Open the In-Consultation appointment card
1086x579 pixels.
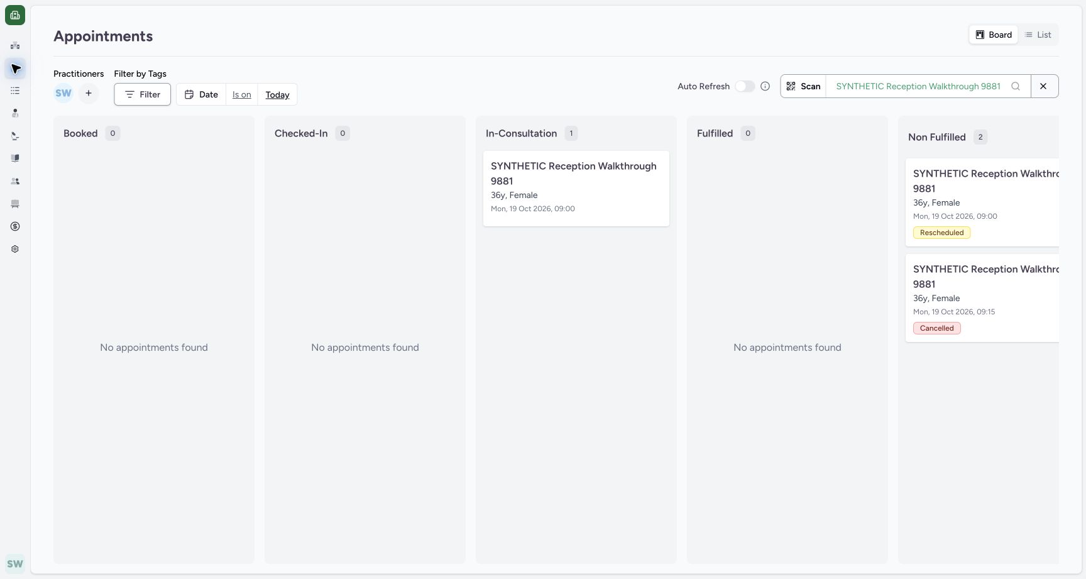click(576, 188)
